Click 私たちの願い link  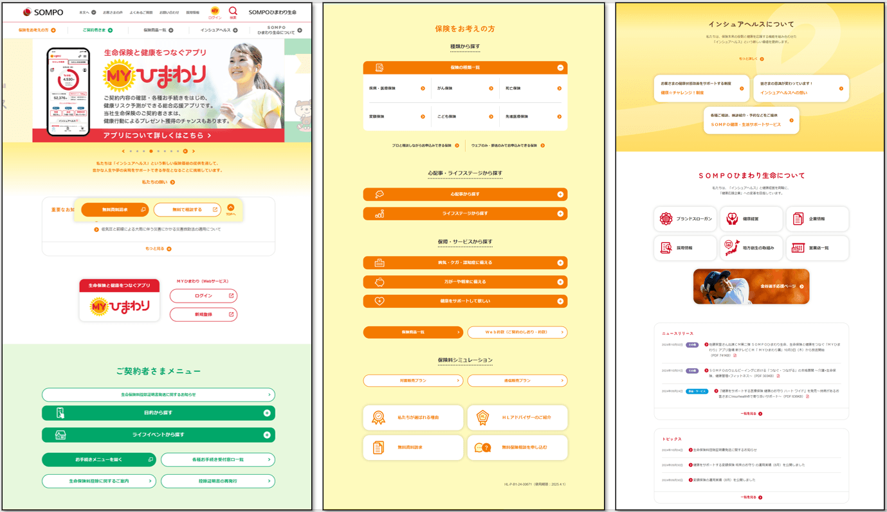(x=158, y=182)
